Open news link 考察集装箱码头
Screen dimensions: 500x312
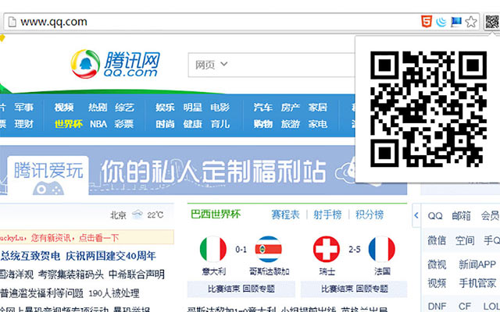[71, 275]
